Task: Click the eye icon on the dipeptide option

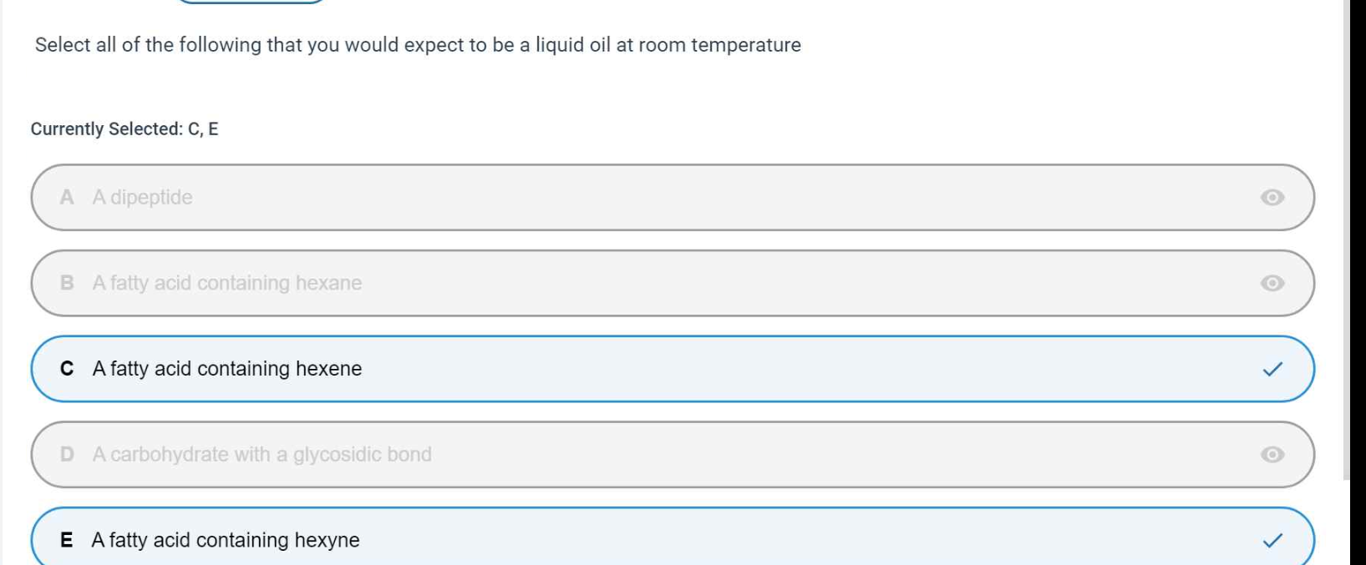Action: coord(1272,198)
